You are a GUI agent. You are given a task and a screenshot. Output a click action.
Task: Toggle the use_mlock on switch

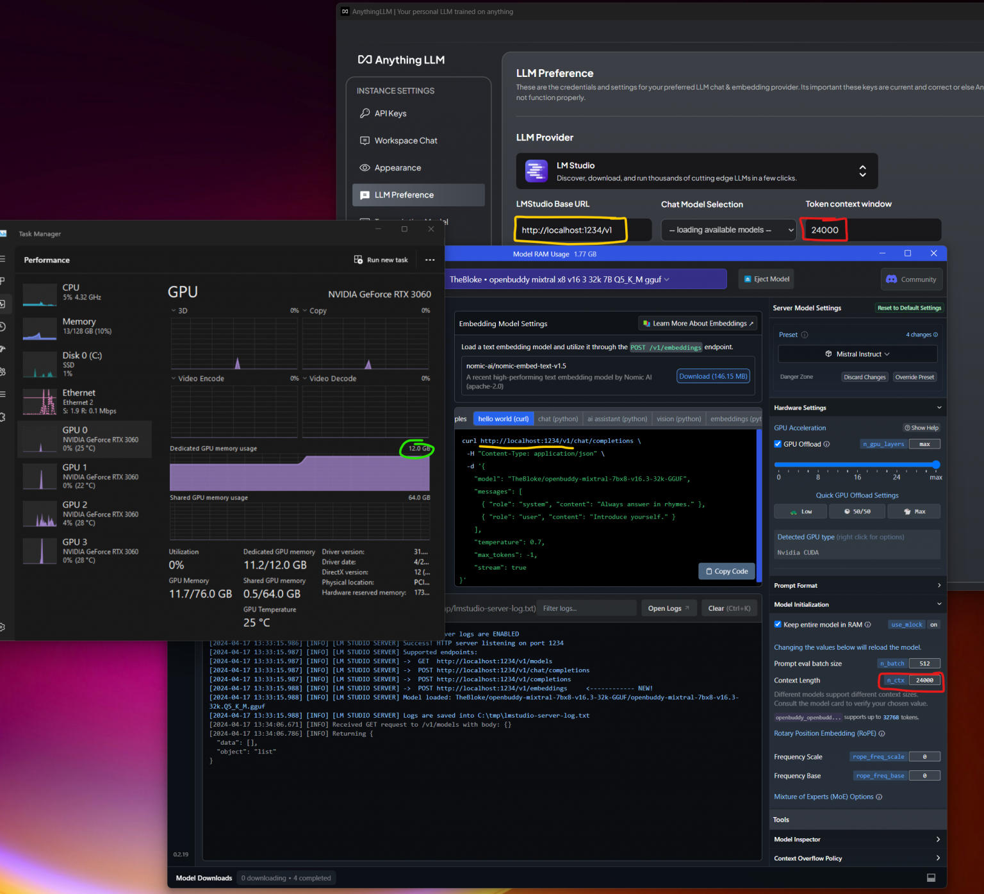tap(933, 625)
